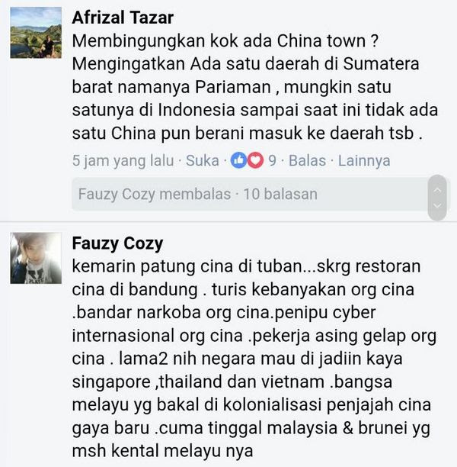Open the Fauzy Cozy commenter name link

pos(117,243)
